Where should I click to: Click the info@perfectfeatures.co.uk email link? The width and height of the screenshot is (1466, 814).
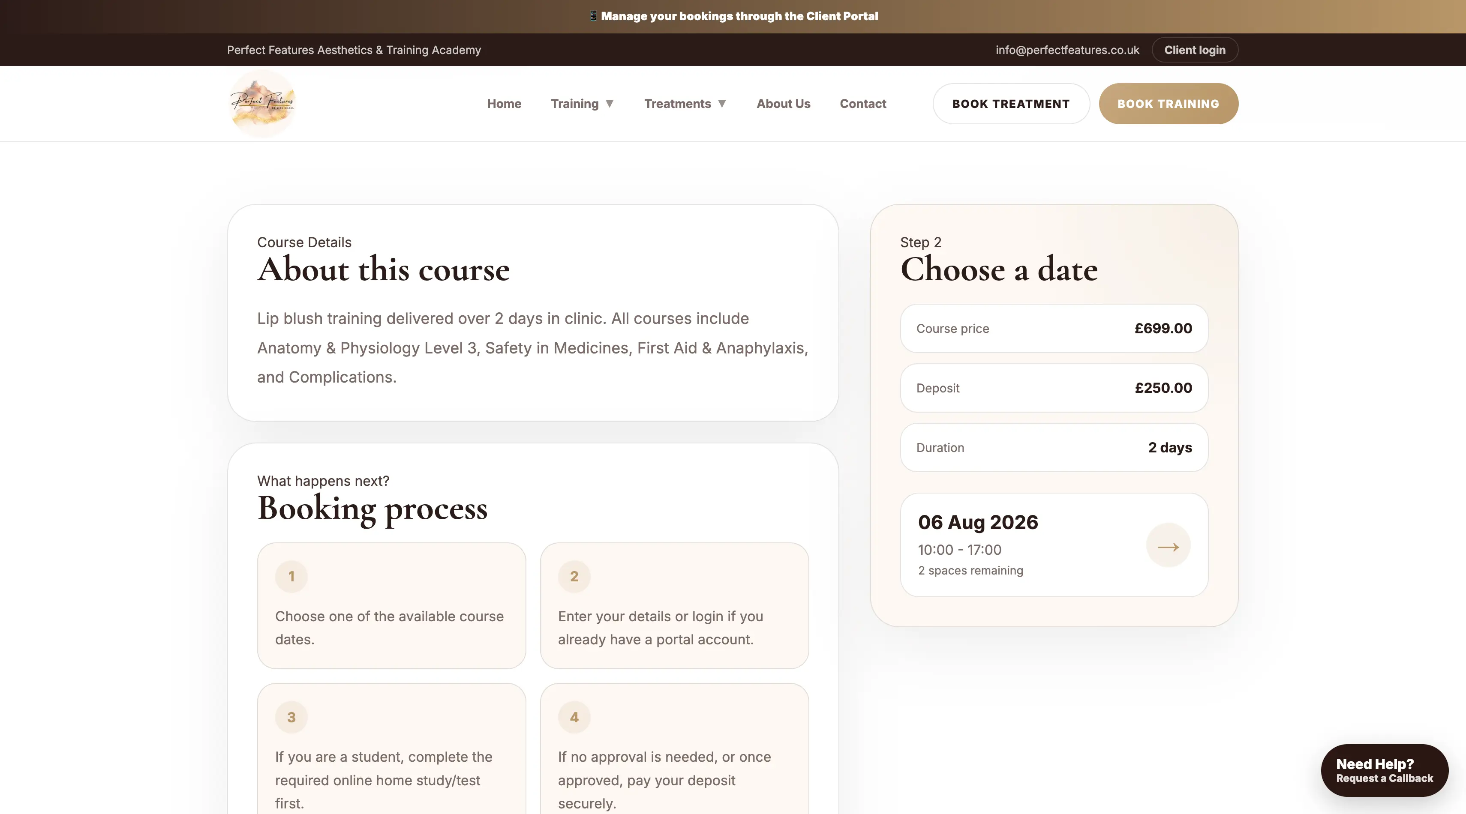coord(1067,50)
